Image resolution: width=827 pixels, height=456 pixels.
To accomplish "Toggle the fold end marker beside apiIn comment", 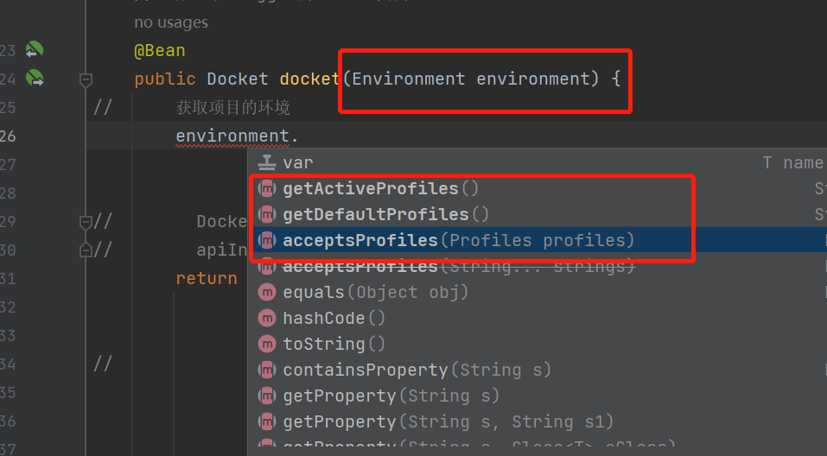I will pyautogui.click(x=85, y=250).
